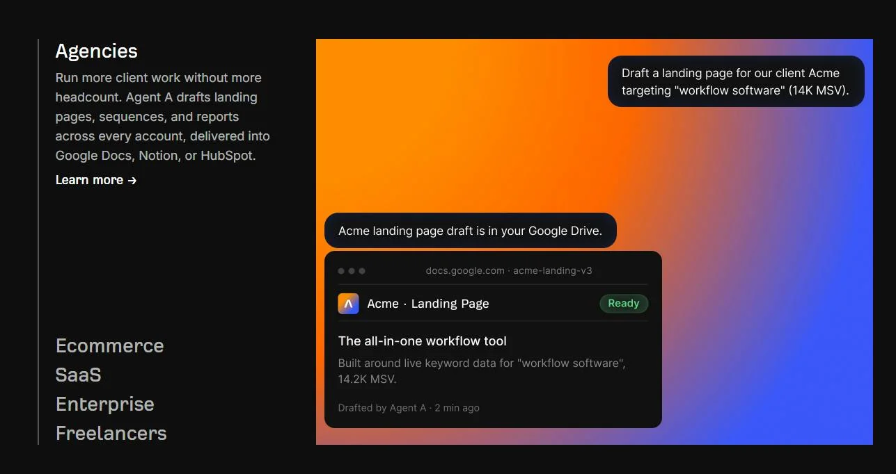
Task: Click 'The all-in-one workflow tool' headline
Action: click(x=423, y=341)
